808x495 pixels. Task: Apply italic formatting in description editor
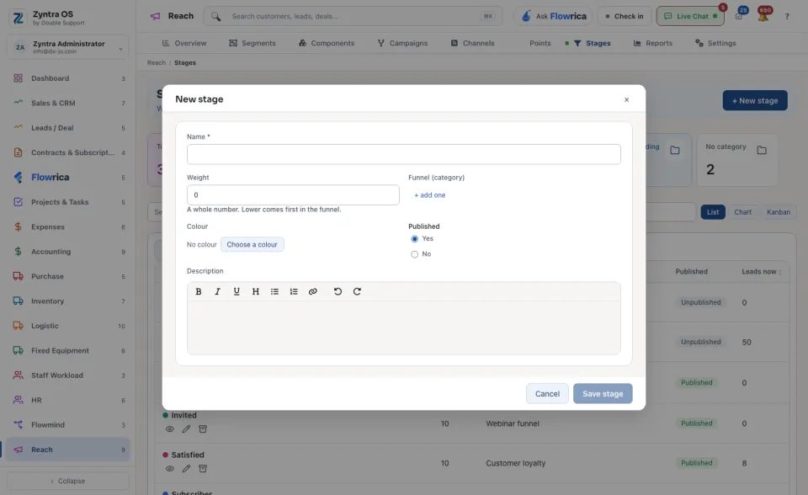(217, 291)
